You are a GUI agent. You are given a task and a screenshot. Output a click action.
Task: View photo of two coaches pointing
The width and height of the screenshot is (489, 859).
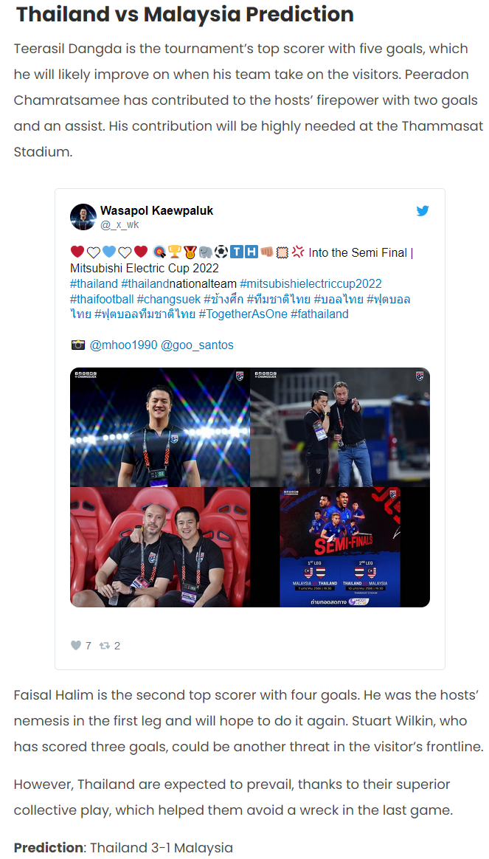(340, 427)
